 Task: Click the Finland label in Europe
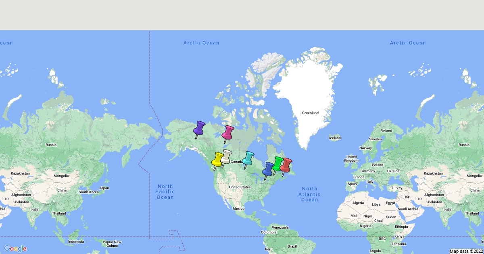point(386,131)
